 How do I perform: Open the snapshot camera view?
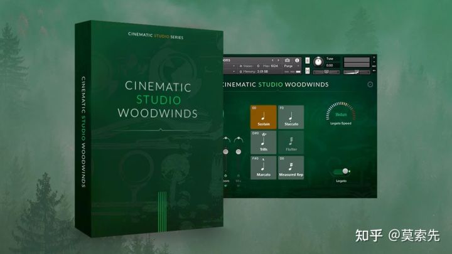[x=287, y=60]
